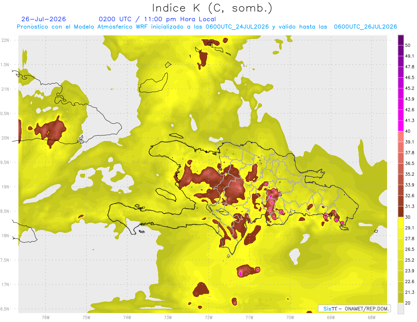Click the colorbar value "41.3"
Viewport: 417px width, 322px height.
(x=410, y=121)
